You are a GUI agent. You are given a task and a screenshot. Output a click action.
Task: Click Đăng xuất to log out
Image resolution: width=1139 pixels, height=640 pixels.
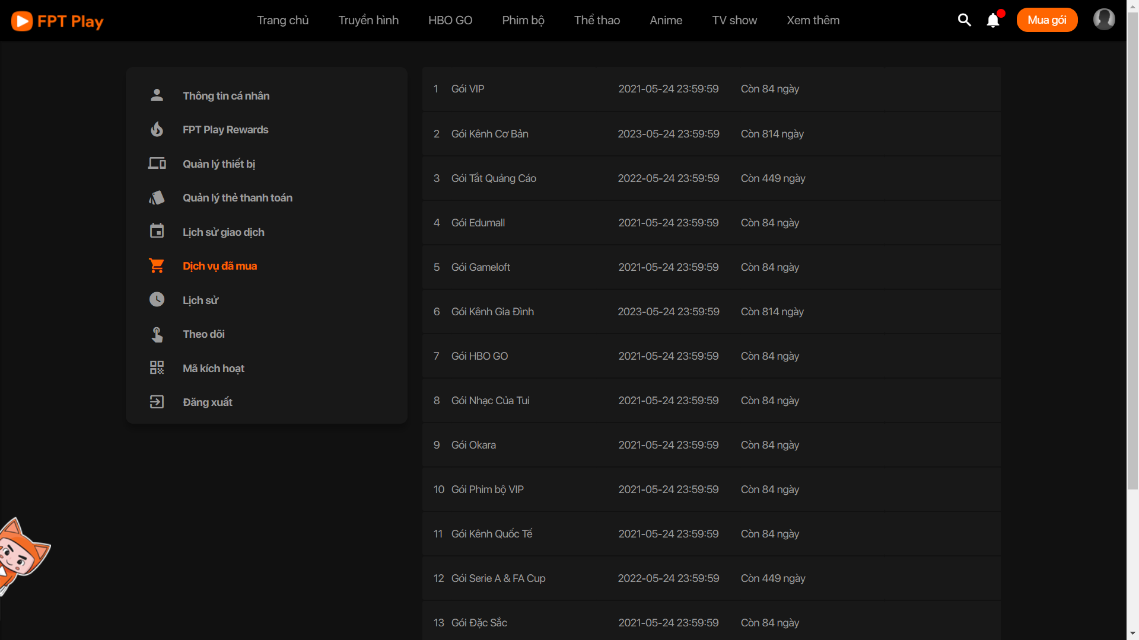[x=208, y=402]
